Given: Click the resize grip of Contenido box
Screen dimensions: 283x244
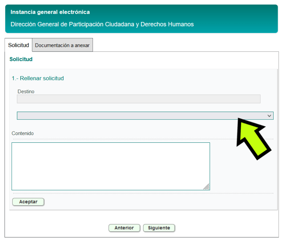Looking at the screenshot, I should tap(207, 187).
